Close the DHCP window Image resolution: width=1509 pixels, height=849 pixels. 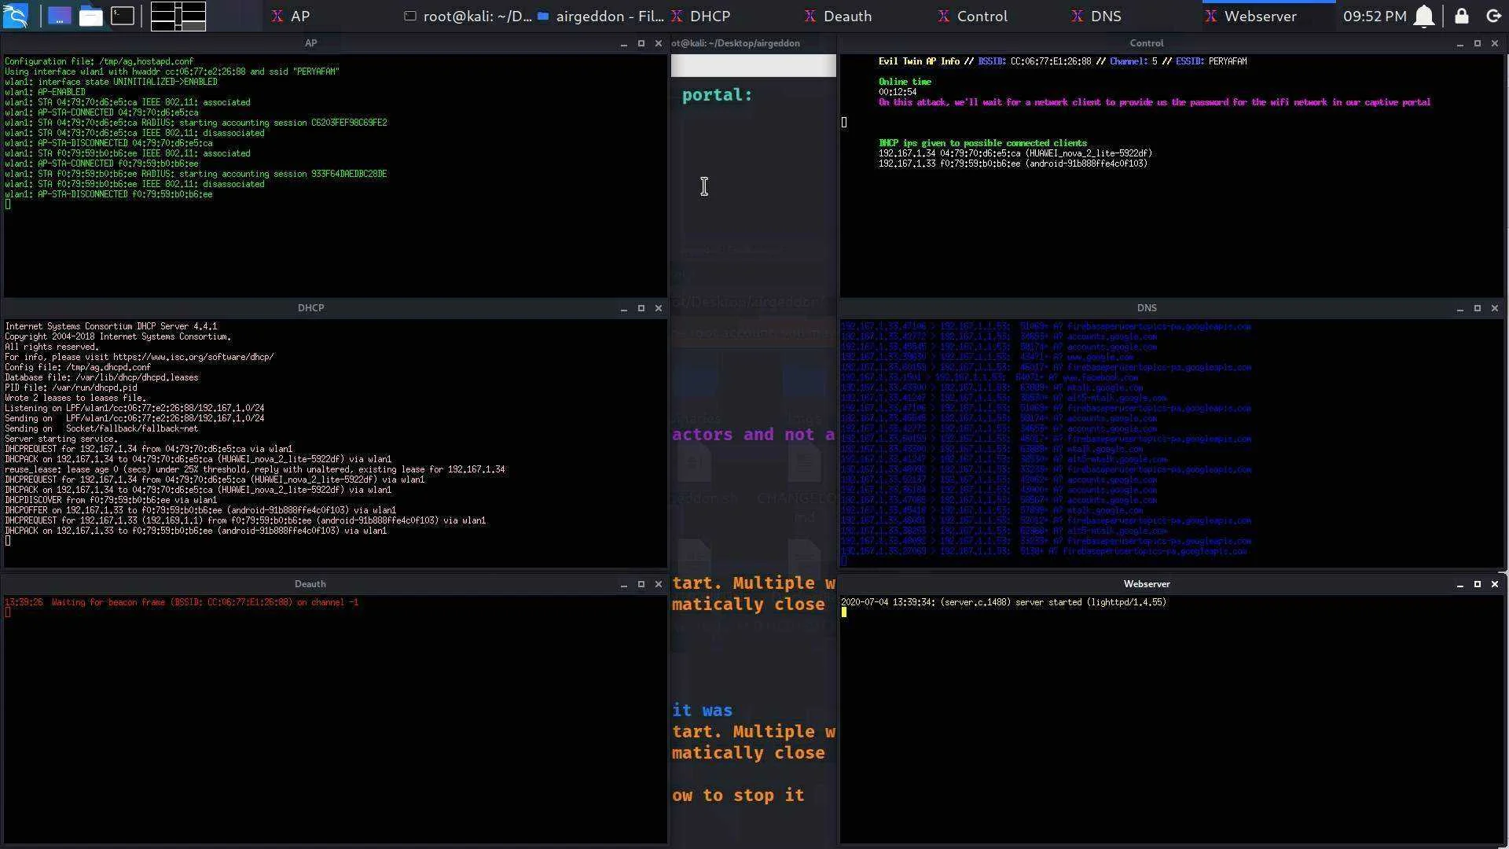point(659,308)
